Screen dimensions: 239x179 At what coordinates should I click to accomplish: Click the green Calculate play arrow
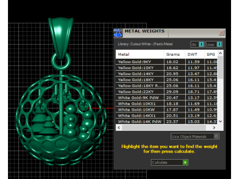click(185, 162)
